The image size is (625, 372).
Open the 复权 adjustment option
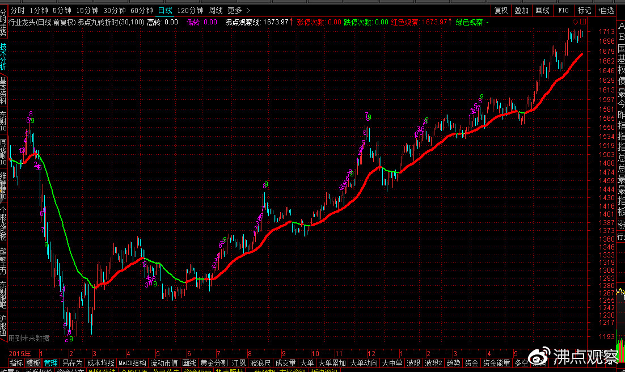pos(501,10)
